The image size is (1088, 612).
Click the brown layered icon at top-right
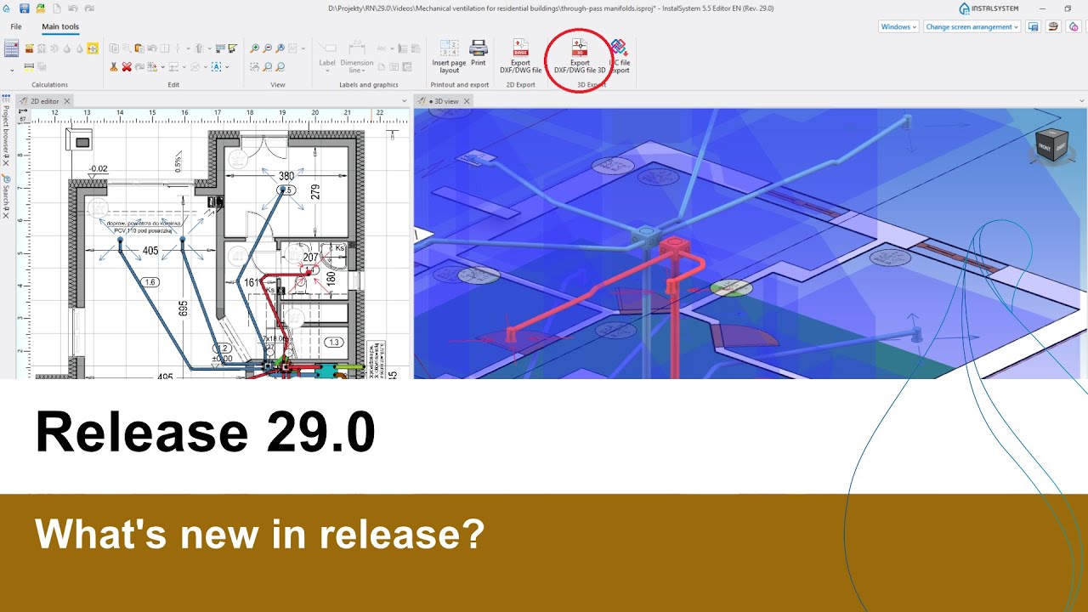(1053, 26)
